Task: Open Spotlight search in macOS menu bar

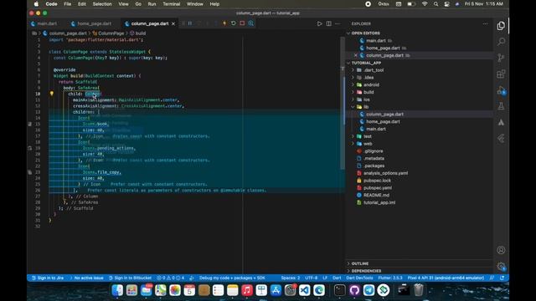Action: [435, 4]
